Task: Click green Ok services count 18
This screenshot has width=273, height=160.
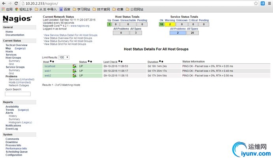Action: tap(161, 24)
